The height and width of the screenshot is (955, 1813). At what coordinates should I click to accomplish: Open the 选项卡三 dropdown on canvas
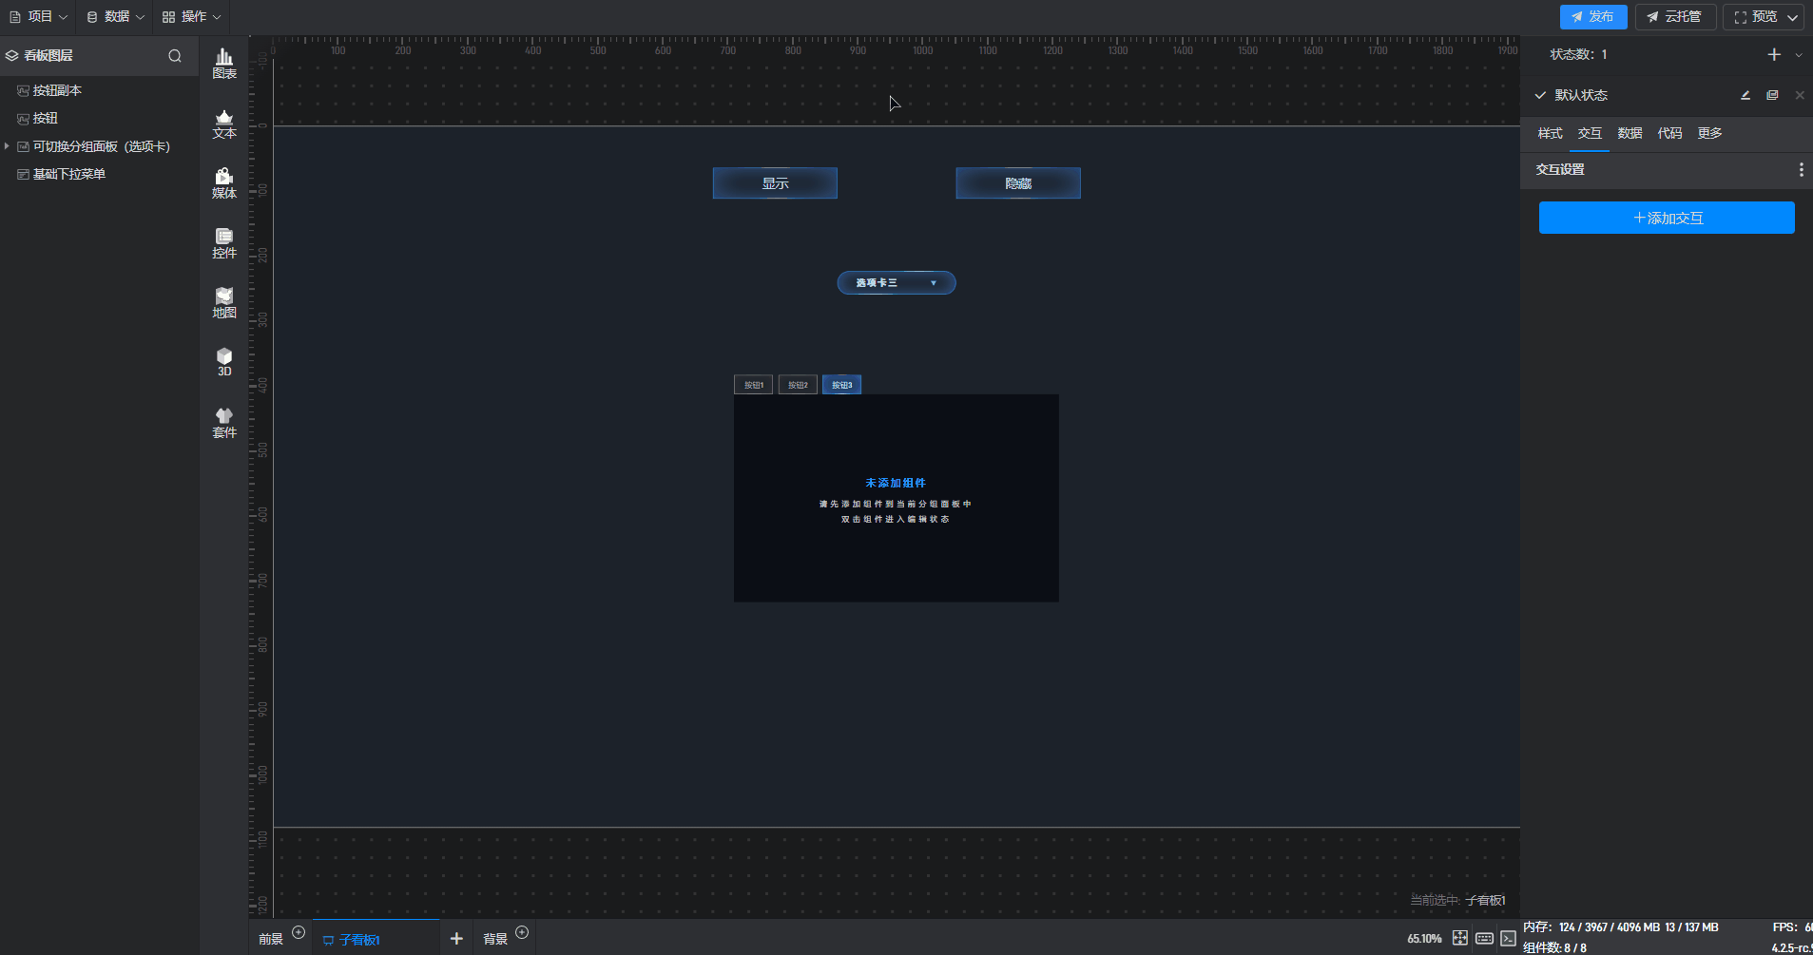coord(896,283)
